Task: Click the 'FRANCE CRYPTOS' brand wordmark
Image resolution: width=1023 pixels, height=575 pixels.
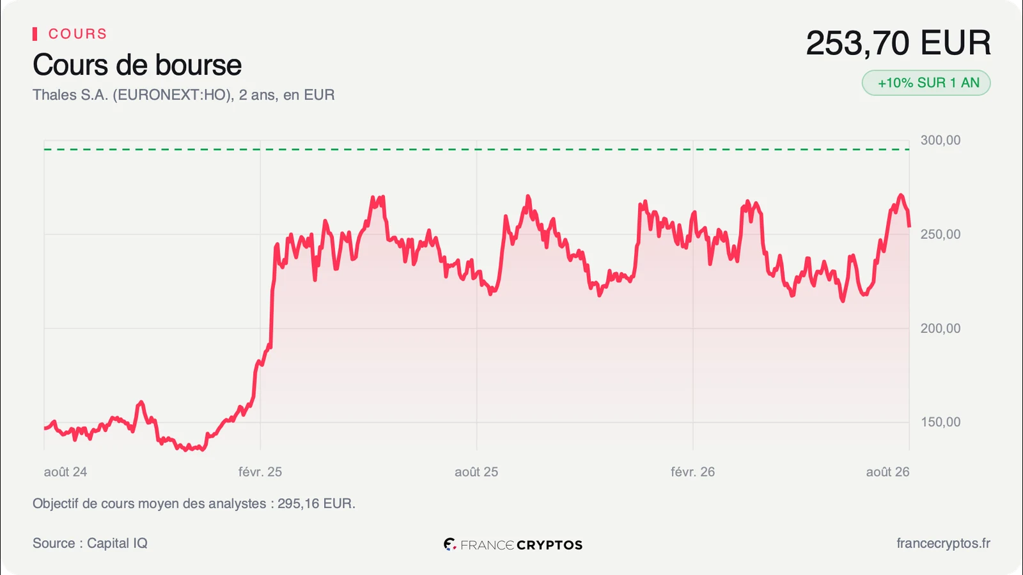Action: (521, 545)
